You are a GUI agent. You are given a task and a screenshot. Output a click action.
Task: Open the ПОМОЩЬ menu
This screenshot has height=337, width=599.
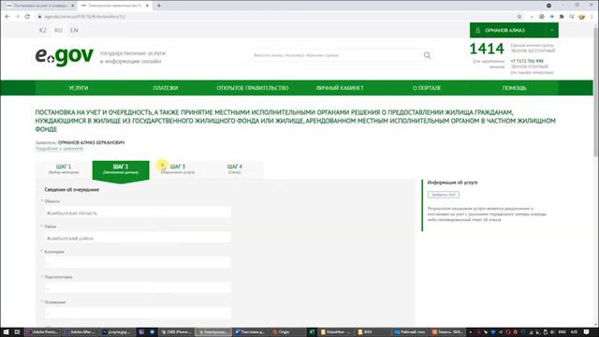[514, 88]
